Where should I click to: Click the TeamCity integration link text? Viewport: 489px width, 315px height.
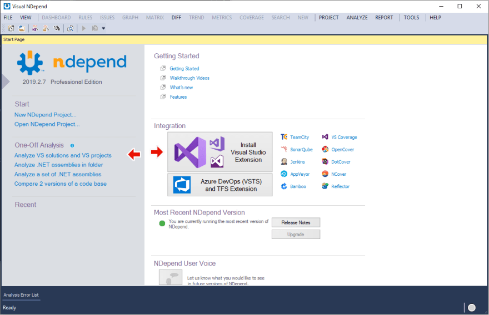(x=300, y=138)
